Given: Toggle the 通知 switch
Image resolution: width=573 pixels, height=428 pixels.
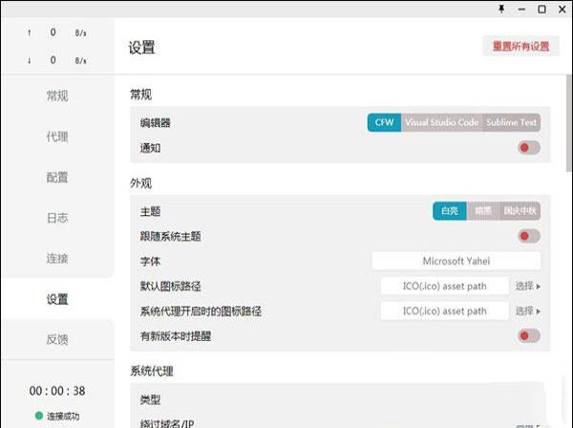Looking at the screenshot, I should pos(529,148).
